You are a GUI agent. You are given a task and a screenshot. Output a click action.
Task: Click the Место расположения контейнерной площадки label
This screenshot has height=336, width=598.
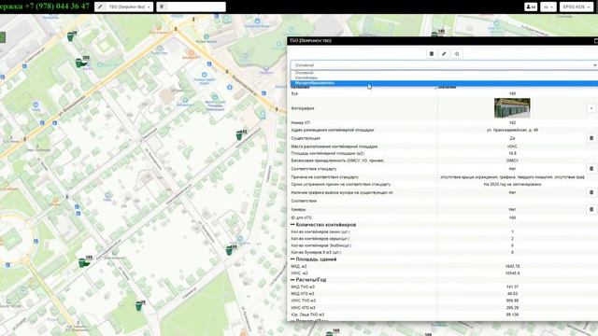coord(335,147)
